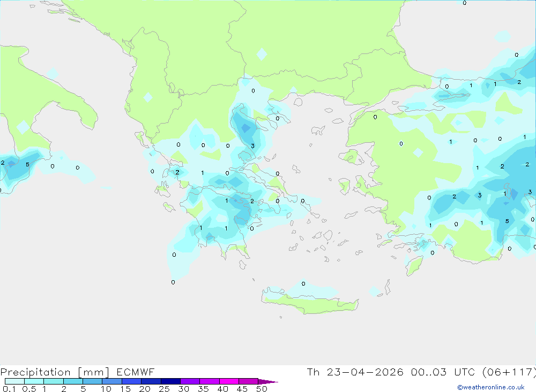Click the '0.5' legend scale value

[x=29, y=389]
